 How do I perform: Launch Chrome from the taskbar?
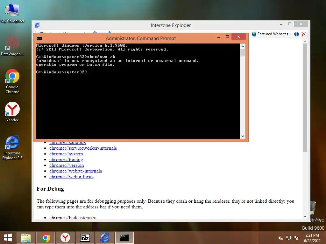point(46,238)
